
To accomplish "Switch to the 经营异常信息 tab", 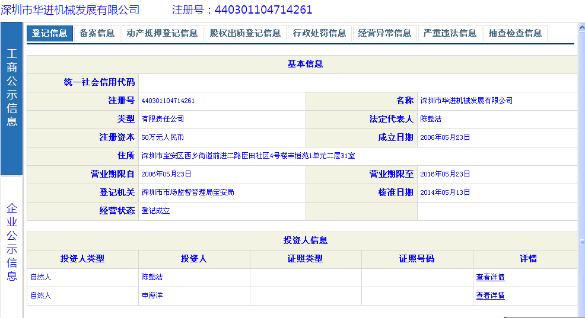I will 384,33.
